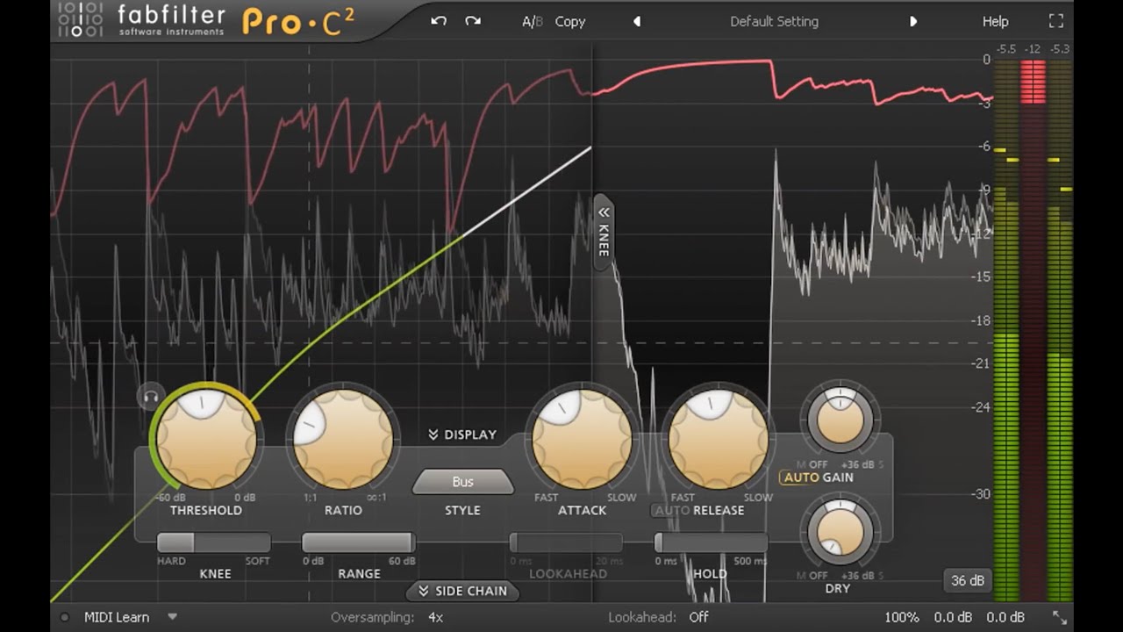The image size is (1123, 632).
Task: Click the white knee curve line
Action: tap(526, 191)
